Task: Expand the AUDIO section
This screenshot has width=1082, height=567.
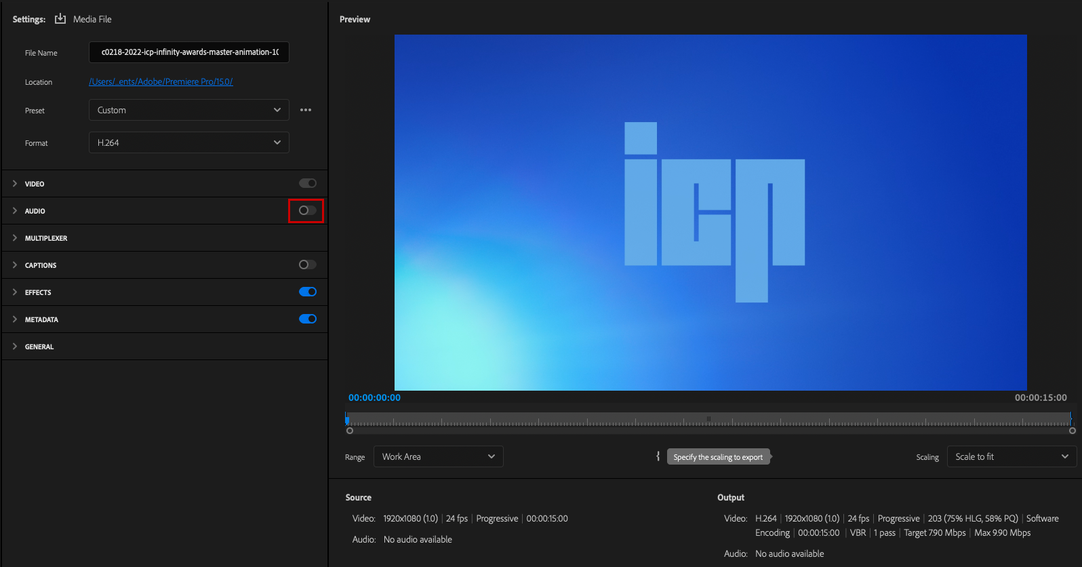Action: pos(15,210)
